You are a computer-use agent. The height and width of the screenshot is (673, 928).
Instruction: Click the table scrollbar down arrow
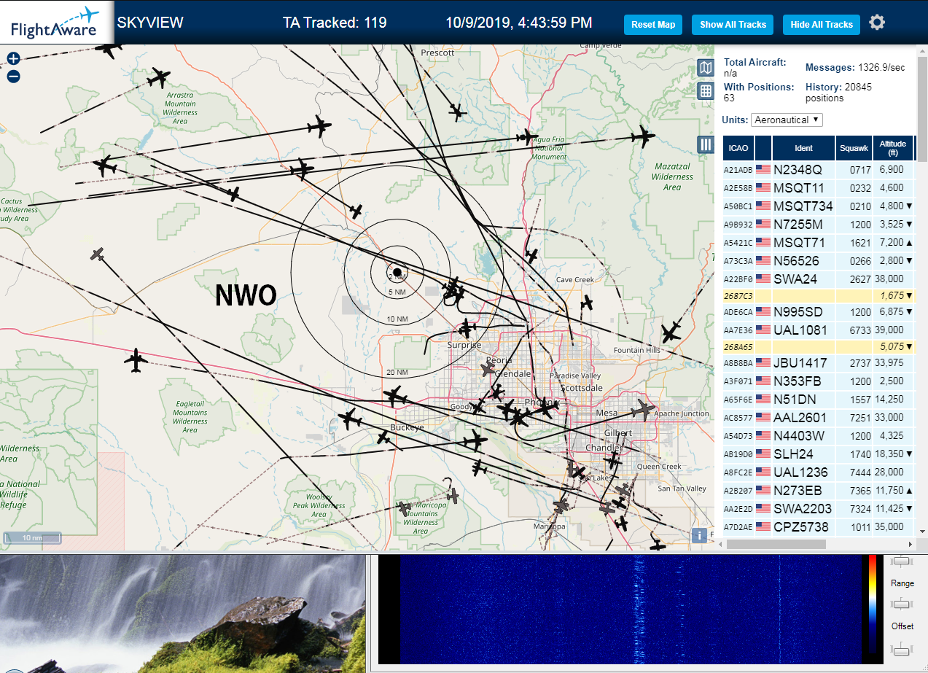pyautogui.click(x=921, y=532)
